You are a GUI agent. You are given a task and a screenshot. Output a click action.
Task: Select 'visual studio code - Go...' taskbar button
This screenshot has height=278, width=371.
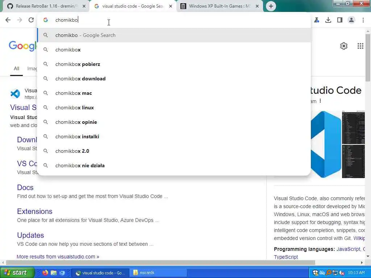coord(100,273)
